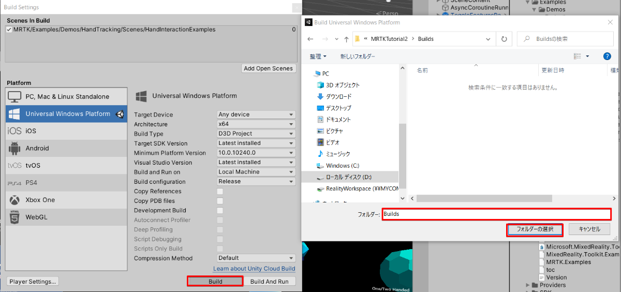Uncheck the HandInteractionExamples scene checkbox

click(x=9, y=30)
